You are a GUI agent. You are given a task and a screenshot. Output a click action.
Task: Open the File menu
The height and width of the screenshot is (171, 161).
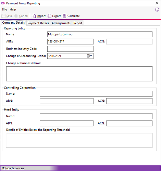[4, 10]
